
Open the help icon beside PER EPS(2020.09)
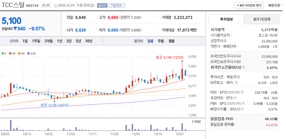[242, 92]
